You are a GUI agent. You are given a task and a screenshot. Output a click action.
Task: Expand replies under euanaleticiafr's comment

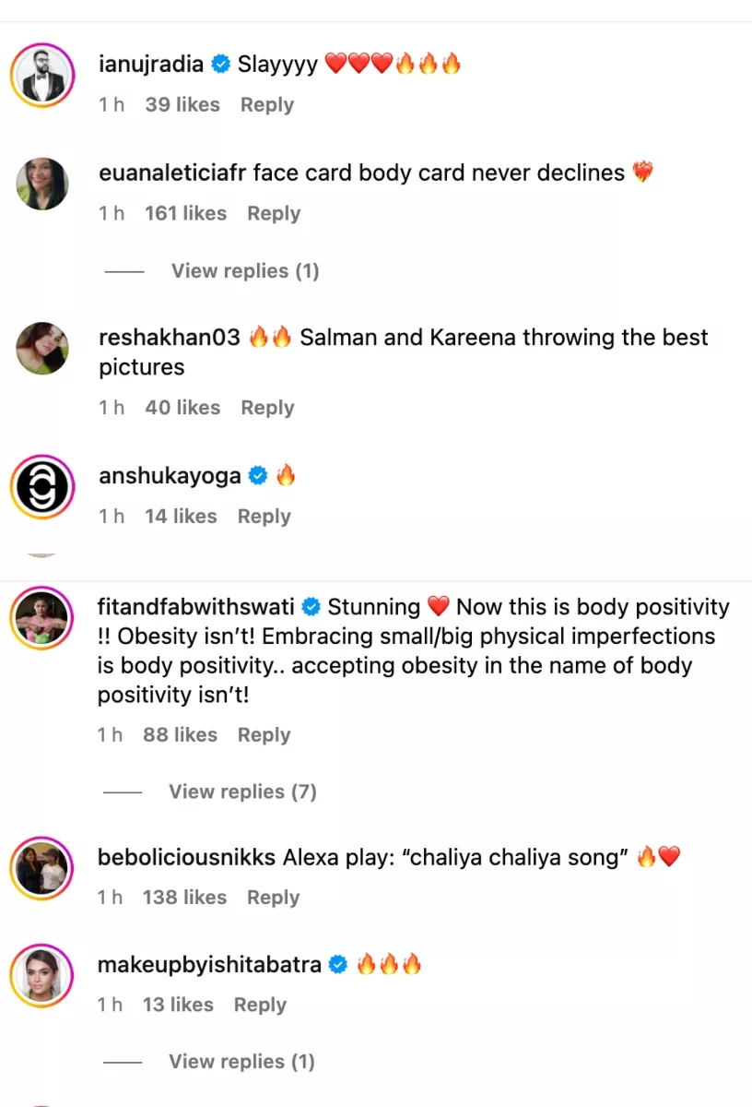244,270
